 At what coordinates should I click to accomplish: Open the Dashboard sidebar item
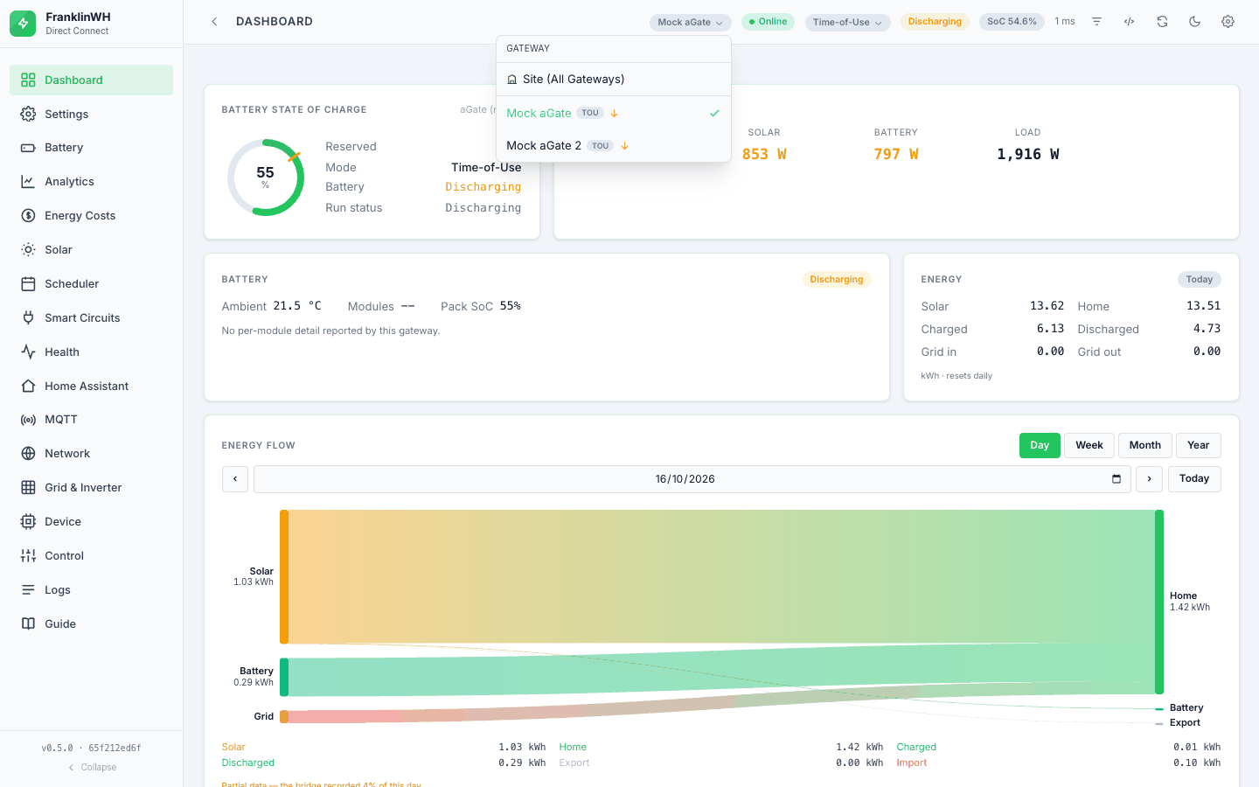point(91,80)
